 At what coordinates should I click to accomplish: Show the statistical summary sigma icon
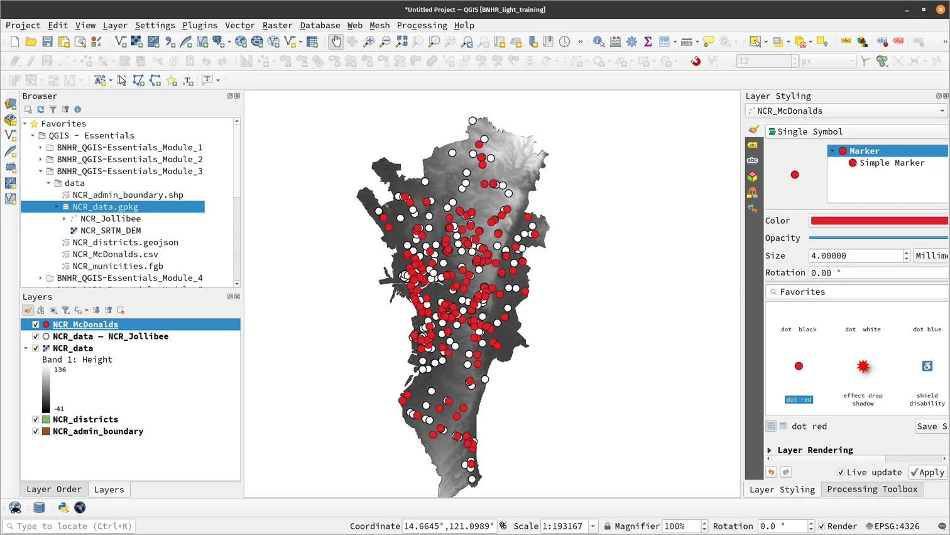pyautogui.click(x=648, y=41)
